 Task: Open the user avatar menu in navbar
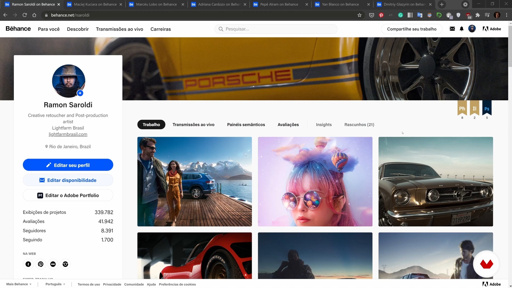tap(472, 29)
